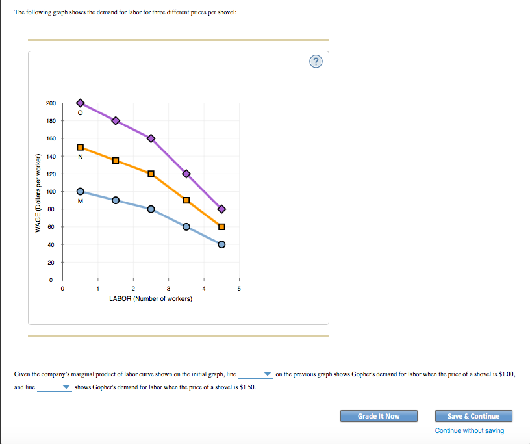Select the orange square near wage 135
Viewport: 530px width, 444px height.
pos(116,160)
